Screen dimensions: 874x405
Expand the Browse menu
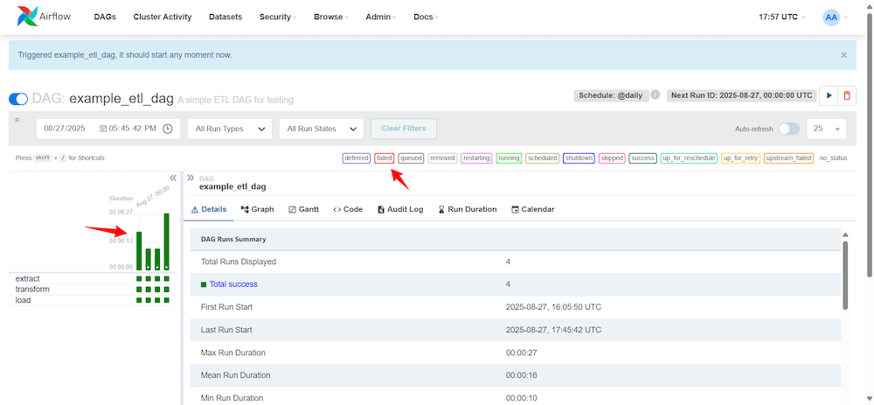(x=330, y=17)
